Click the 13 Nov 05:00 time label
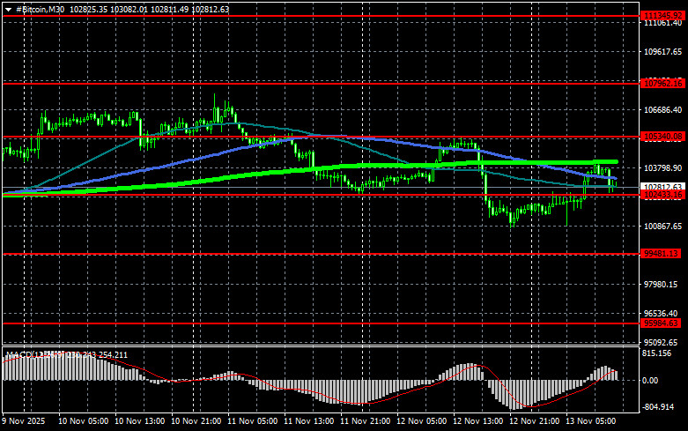This screenshot has width=688, height=431. click(590, 421)
